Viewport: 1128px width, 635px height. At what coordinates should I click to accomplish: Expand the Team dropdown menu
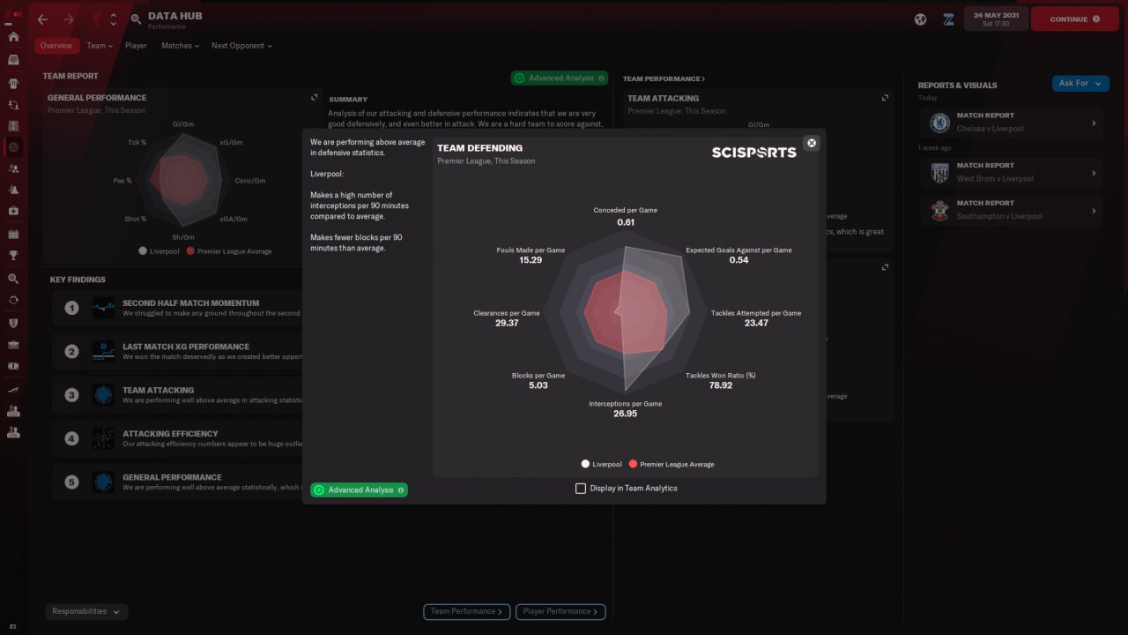tap(100, 46)
